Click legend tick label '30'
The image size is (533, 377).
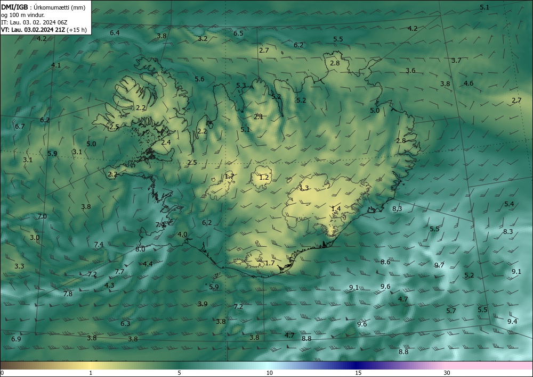[x=447, y=373]
